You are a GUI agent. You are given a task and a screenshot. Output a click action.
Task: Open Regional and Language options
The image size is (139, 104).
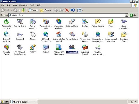pos(98,37)
